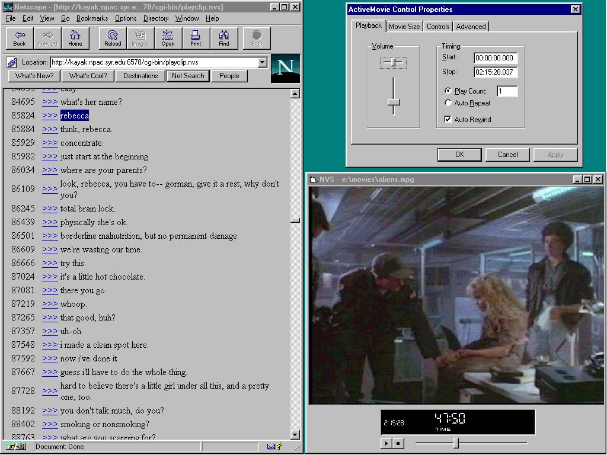The width and height of the screenshot is (607, 455).
Task: Click the time display showing 47:50
Action: 449,419
